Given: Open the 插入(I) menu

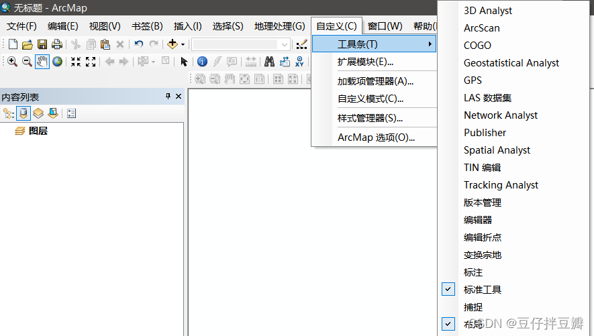Looking at the screenshot, I should pos(187,26).
